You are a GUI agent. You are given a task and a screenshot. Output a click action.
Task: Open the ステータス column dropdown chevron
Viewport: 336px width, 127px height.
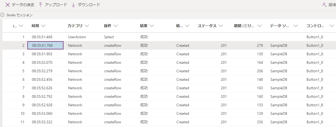(x=220, y=26)
